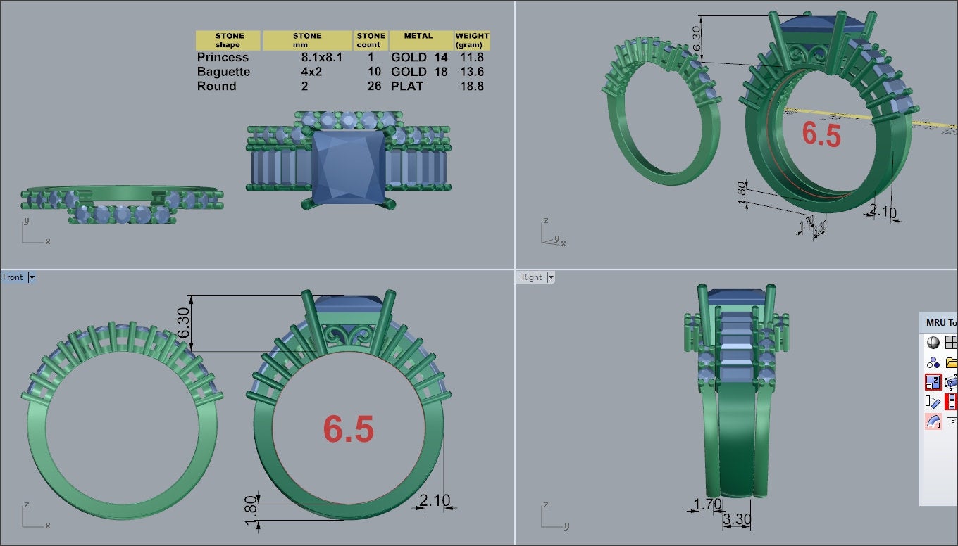
Task: Select the three colored circles icon
Action: 933,362
